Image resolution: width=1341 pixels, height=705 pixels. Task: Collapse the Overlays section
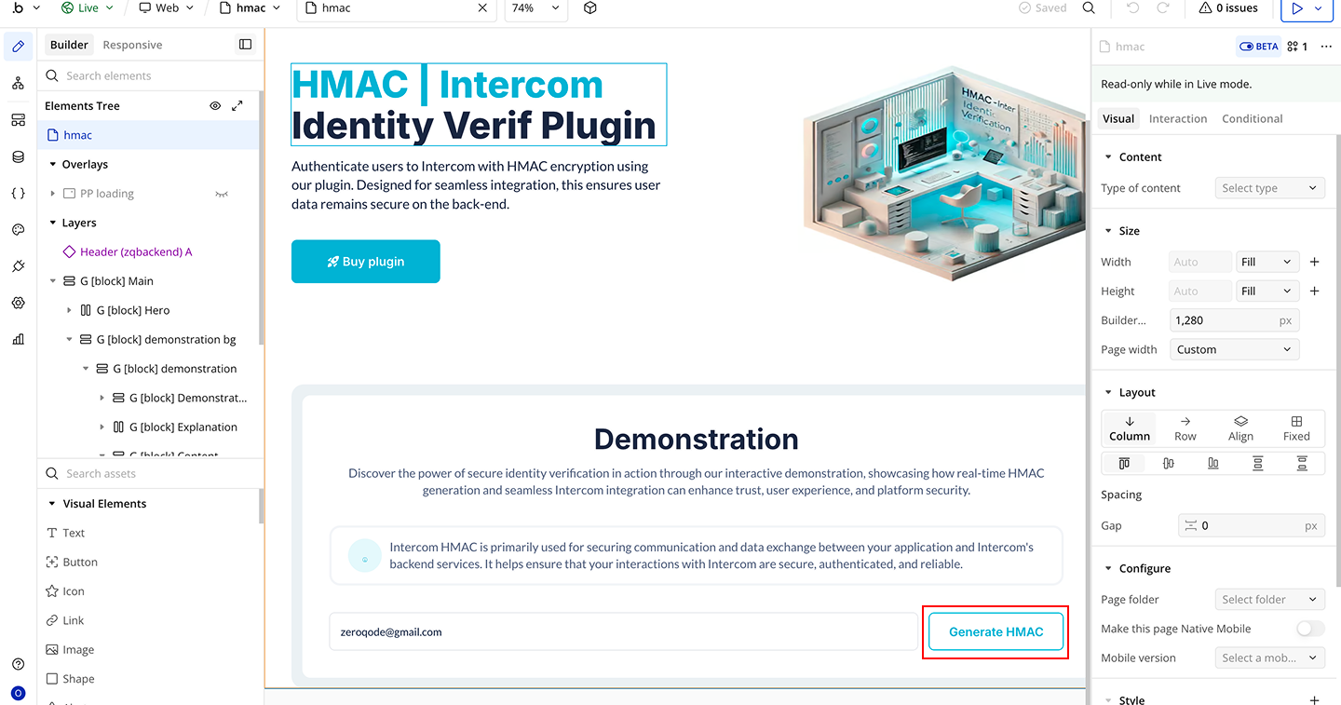click(53, 165)
